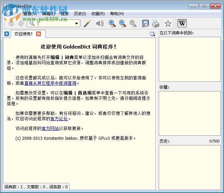Click the normal size magnifier icon
Viewport: 224px width, 193px height.
coord(133,23)
